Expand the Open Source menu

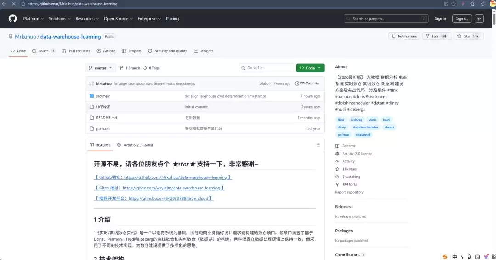(x=118, y=19)
